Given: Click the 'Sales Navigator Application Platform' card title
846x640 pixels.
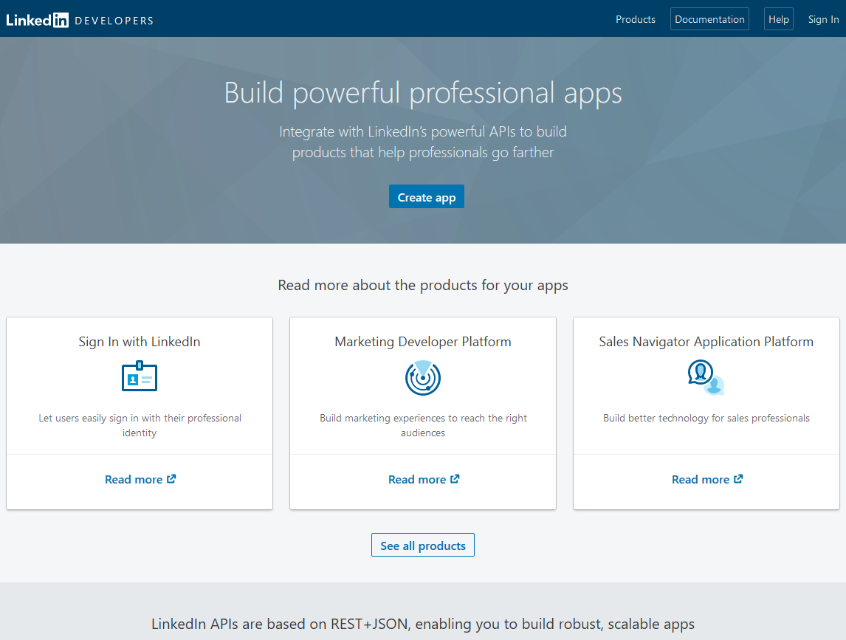Looking at the screenshot, I should (706, 342).
